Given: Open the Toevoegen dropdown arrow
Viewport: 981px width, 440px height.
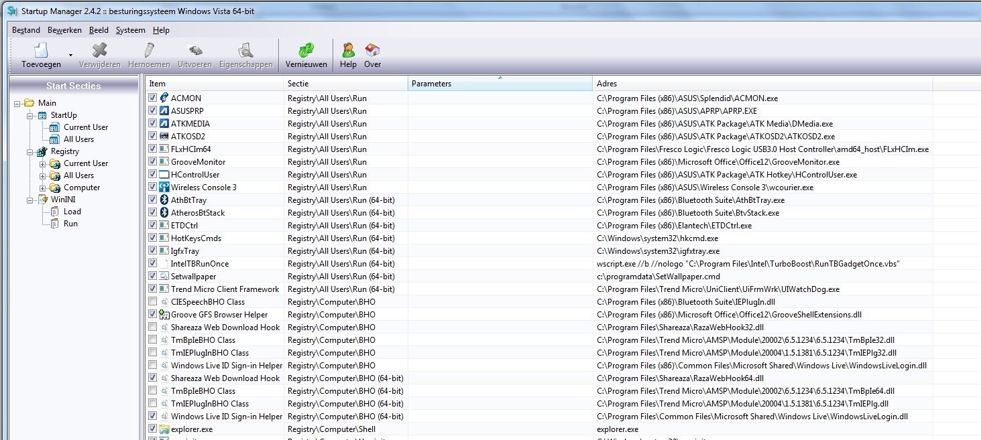Looking at the screenshot, I should (70, 55).
